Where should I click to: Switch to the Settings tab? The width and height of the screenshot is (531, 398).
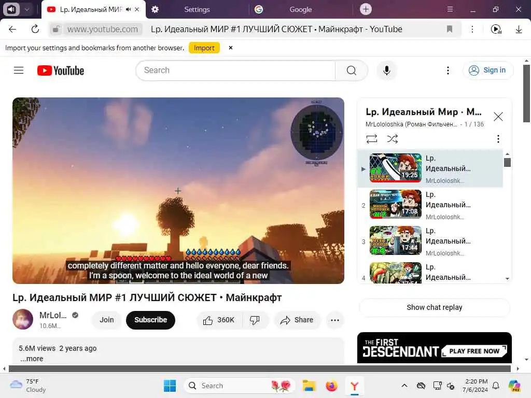pos(197,9)
